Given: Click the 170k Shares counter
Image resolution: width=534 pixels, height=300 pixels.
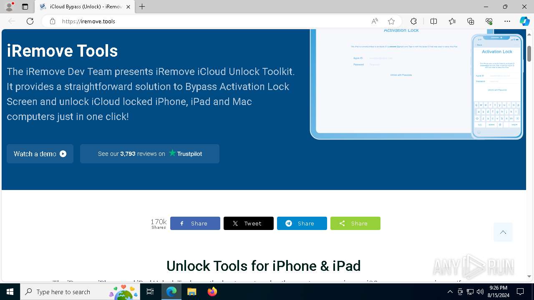Looking at the screenshot, I should coord(159,223).
